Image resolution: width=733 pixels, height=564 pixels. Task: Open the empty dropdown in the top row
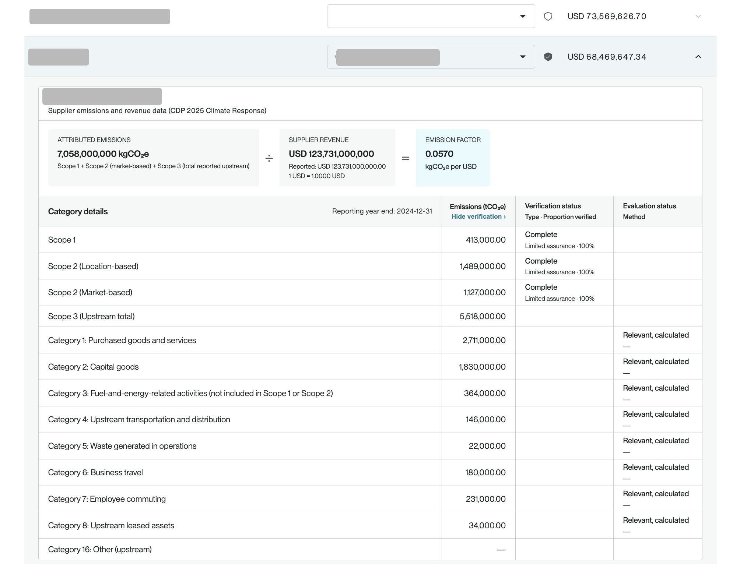coord(431,16)
